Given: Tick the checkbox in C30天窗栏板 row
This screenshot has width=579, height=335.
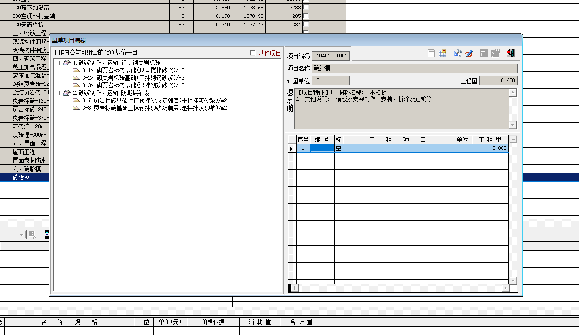Looking at the screenshot, I should [306, 25].
